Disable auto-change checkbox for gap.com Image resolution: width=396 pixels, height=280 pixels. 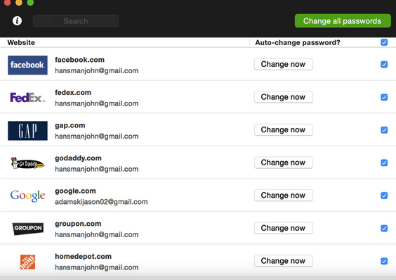tap(384, 130)
